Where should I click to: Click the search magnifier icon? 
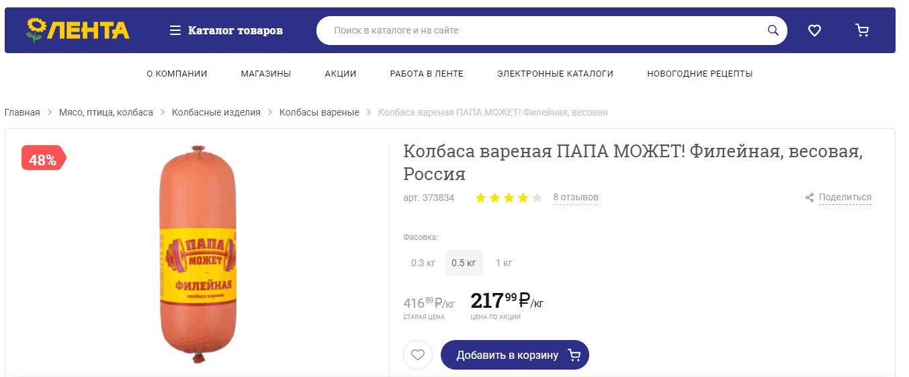click(773, 30)
